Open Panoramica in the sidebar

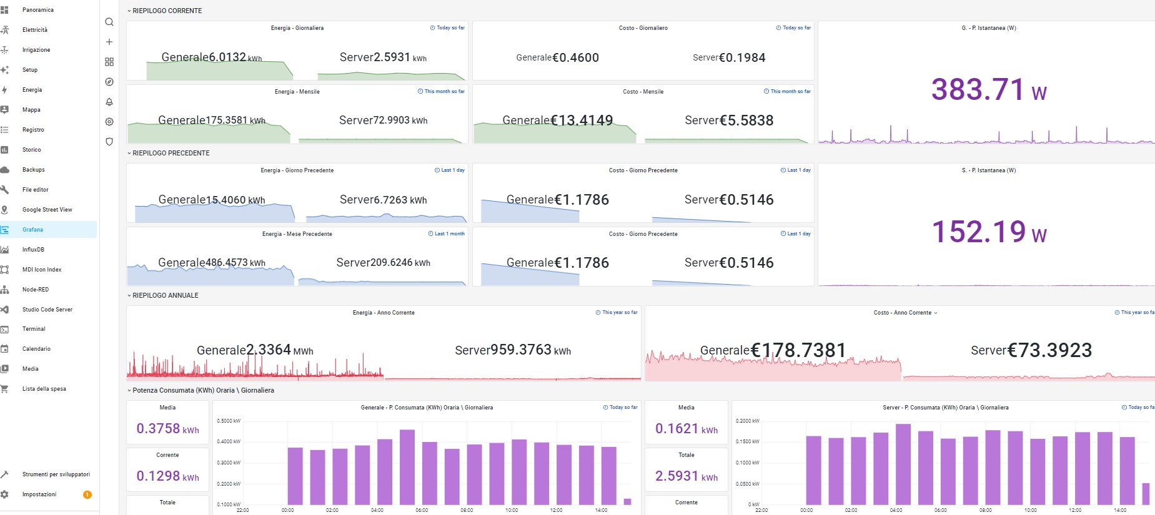pyautogui.click(x=37, y=10)
